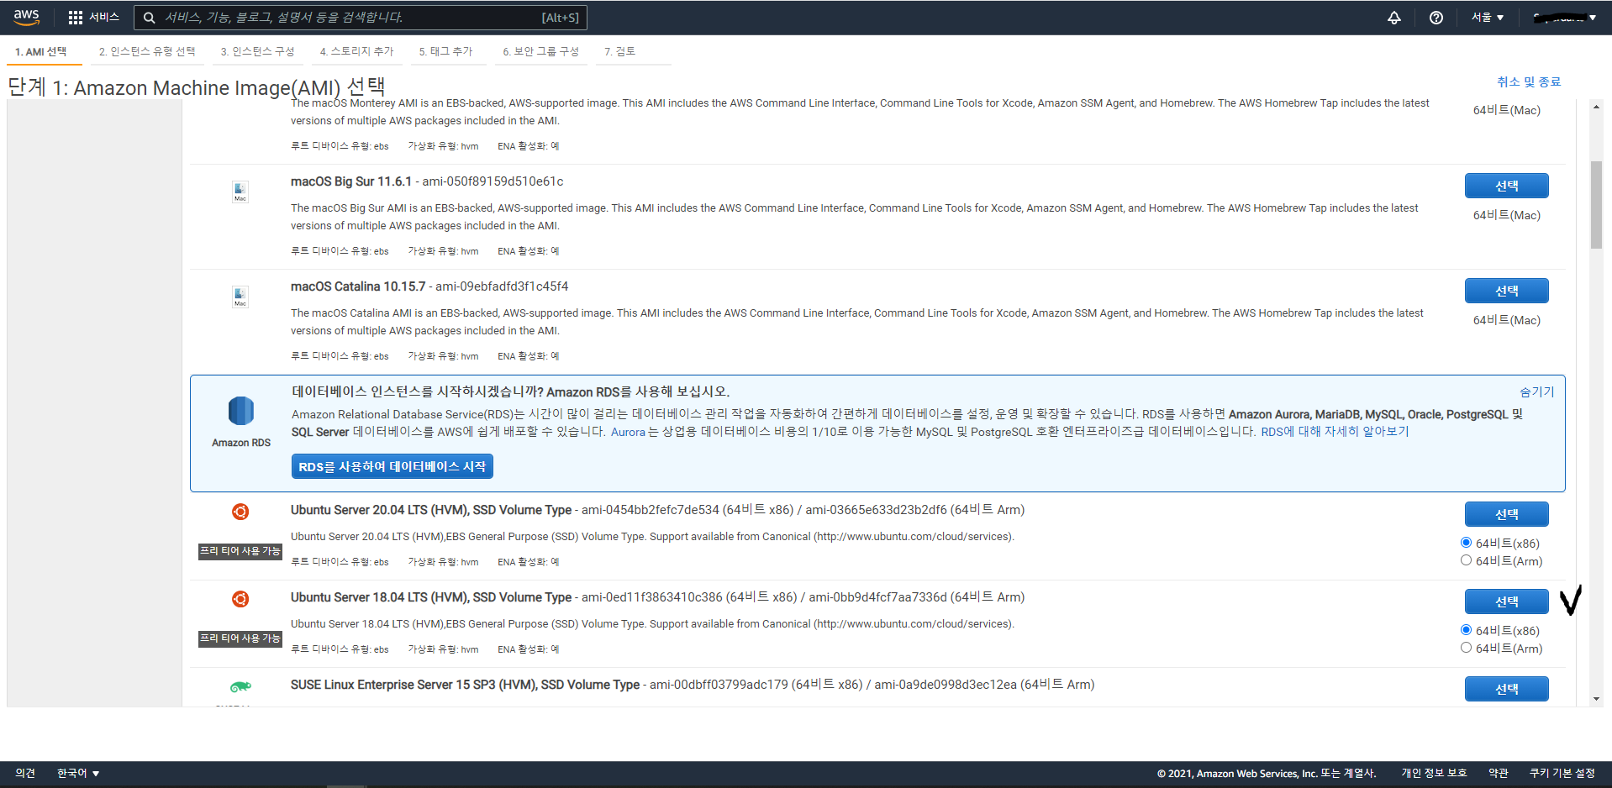Click the Amazon RDS database icon
1612x788 pixels.
point(241,411)
